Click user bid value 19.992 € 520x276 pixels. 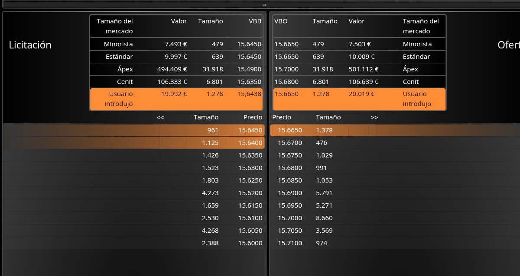coord(174,94)
